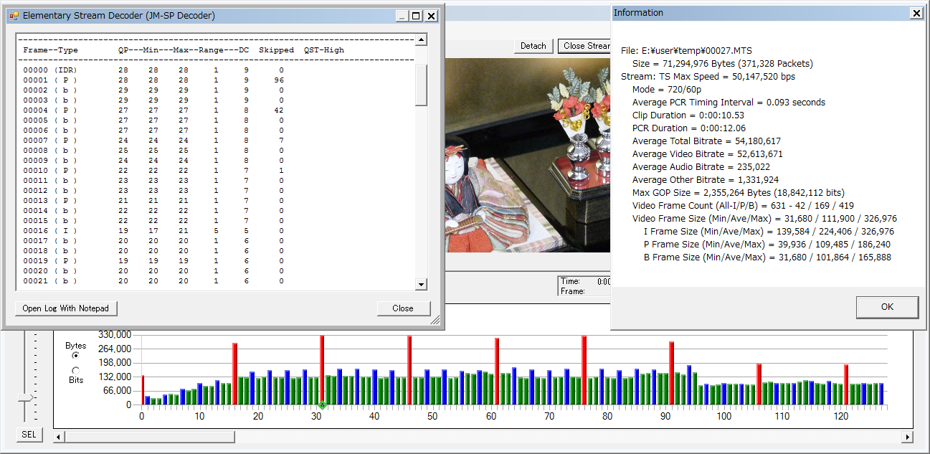
Task: Open Log With Notepad
Action: 66,308
